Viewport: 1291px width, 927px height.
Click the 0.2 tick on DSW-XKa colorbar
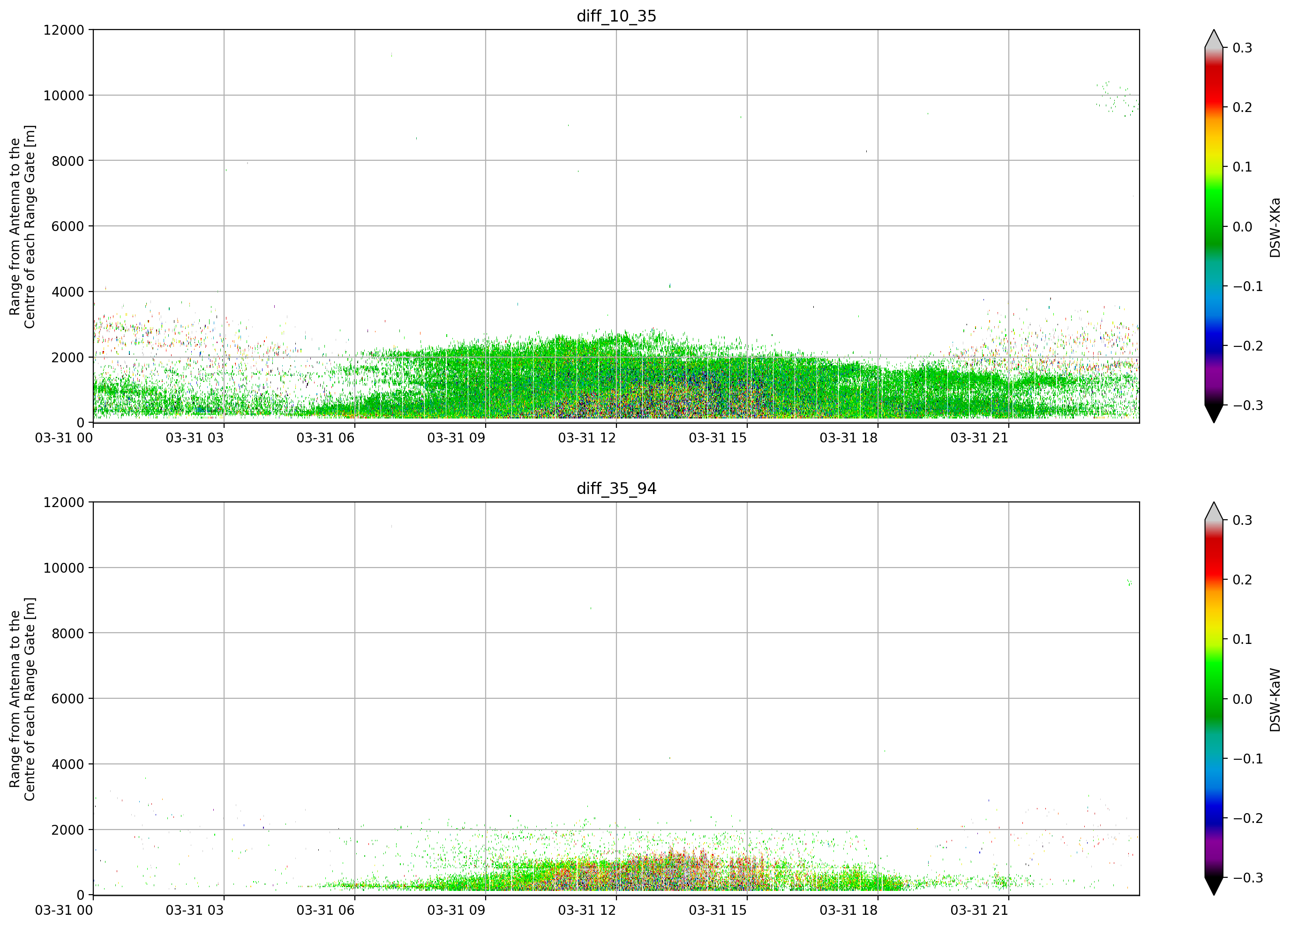[1243, 107]
